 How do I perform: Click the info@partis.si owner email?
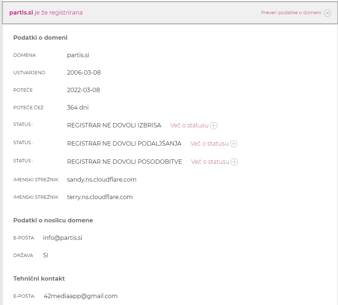pyautogui.click(x=63, y=238)
